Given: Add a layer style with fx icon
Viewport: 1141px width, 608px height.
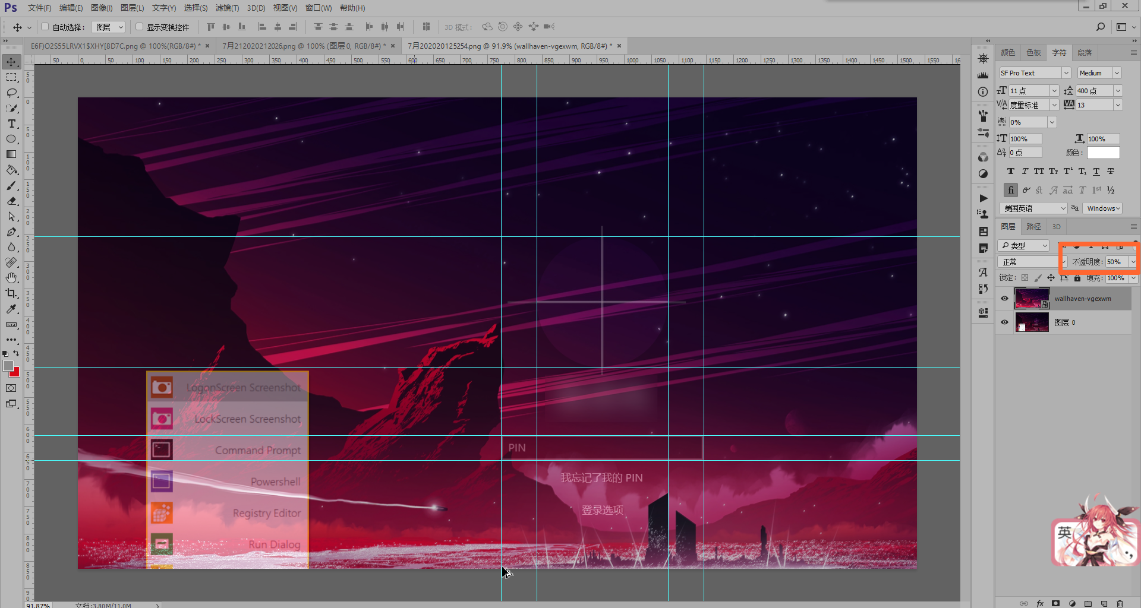Looking at the screenshot, I should click(x=1040, y=603).
